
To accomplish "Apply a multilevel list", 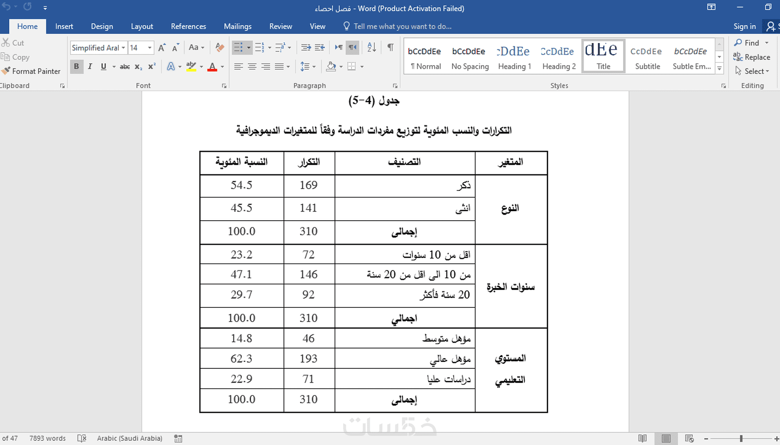I will pyautogui.click(x=281, y=47).
